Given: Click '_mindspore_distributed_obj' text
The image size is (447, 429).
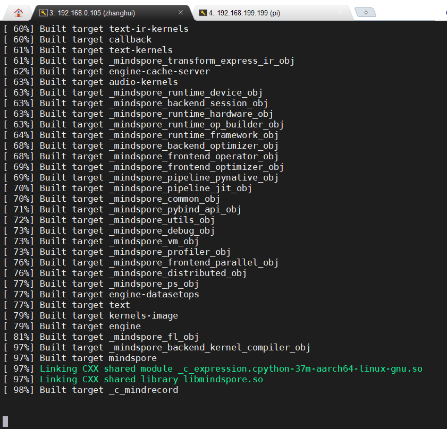Looking at the screenshot, I should (178, 273).
